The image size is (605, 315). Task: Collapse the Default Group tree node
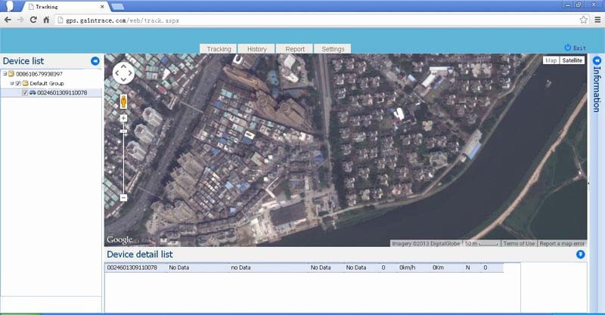11,83
